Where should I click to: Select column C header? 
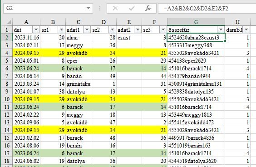[x=79, y=22]
